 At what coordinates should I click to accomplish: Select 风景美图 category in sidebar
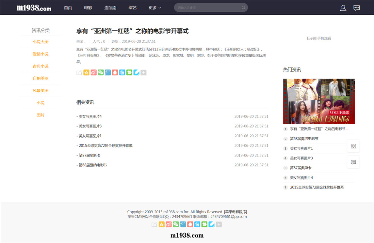point(41,91)
